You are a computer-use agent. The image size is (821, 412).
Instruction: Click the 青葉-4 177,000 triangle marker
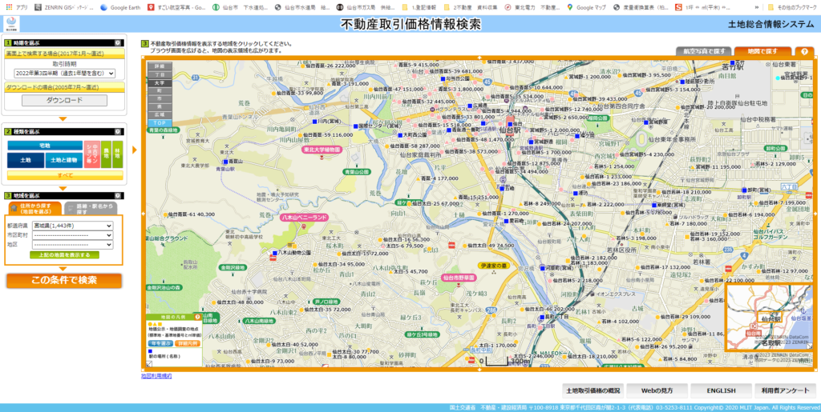coord(418,178)
